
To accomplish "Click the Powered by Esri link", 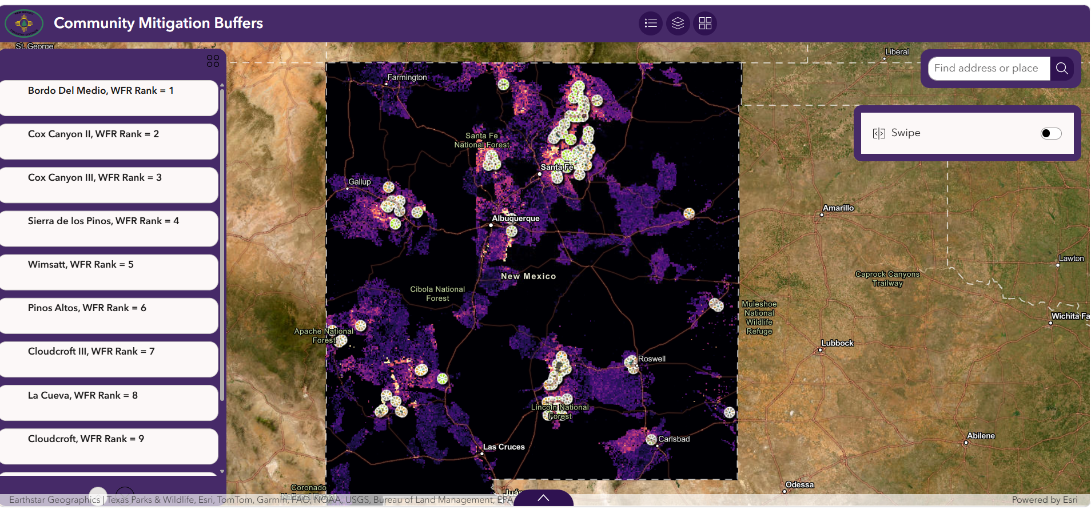I will pyautogui.click(x=1045, y=500).
